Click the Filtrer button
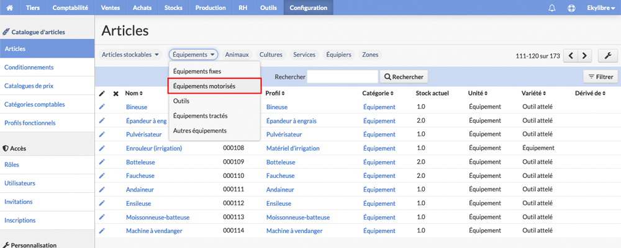621x248 pixels. tap(601, 77)
